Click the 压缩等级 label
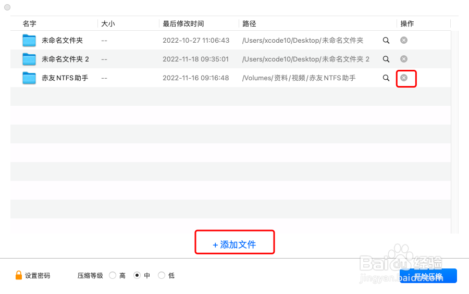This screenshot has width=469, height=294. click(90, 275)
